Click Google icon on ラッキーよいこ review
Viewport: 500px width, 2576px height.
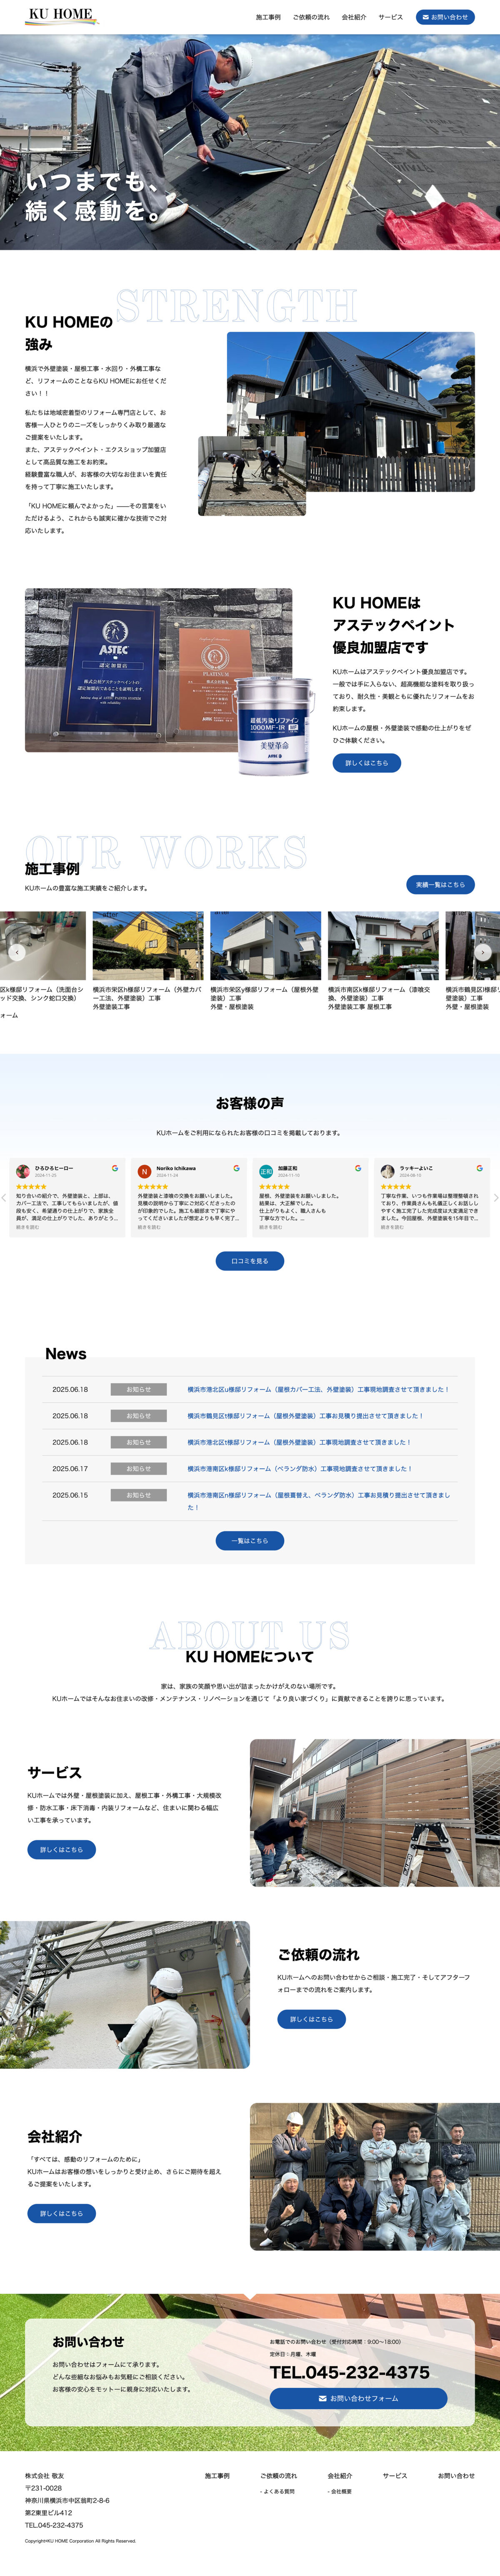(x=479, y=1168)
